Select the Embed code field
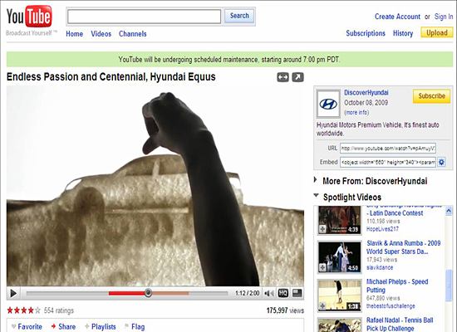457x332 pixels. (x=388, y=162)
